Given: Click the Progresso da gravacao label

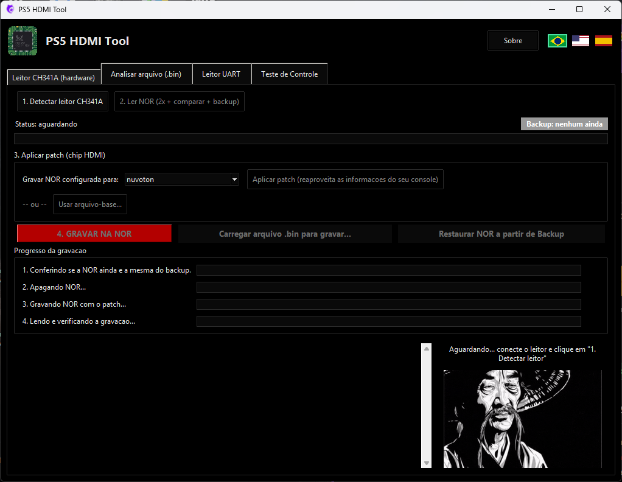Looking at the screenshot, I should [x=50, y=251].
